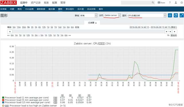Image resolution: width=184 pixels, height=107 pixels.
Task: Zoom to 30m period
Action: tap(24, 27)
